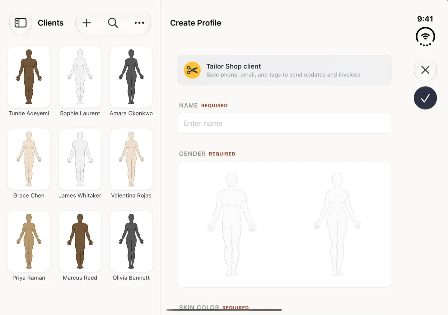The width and height of the screenshot is (448, 315).
Task: Click the Tailor Shop client banner title
Action: tap(234, 66)
